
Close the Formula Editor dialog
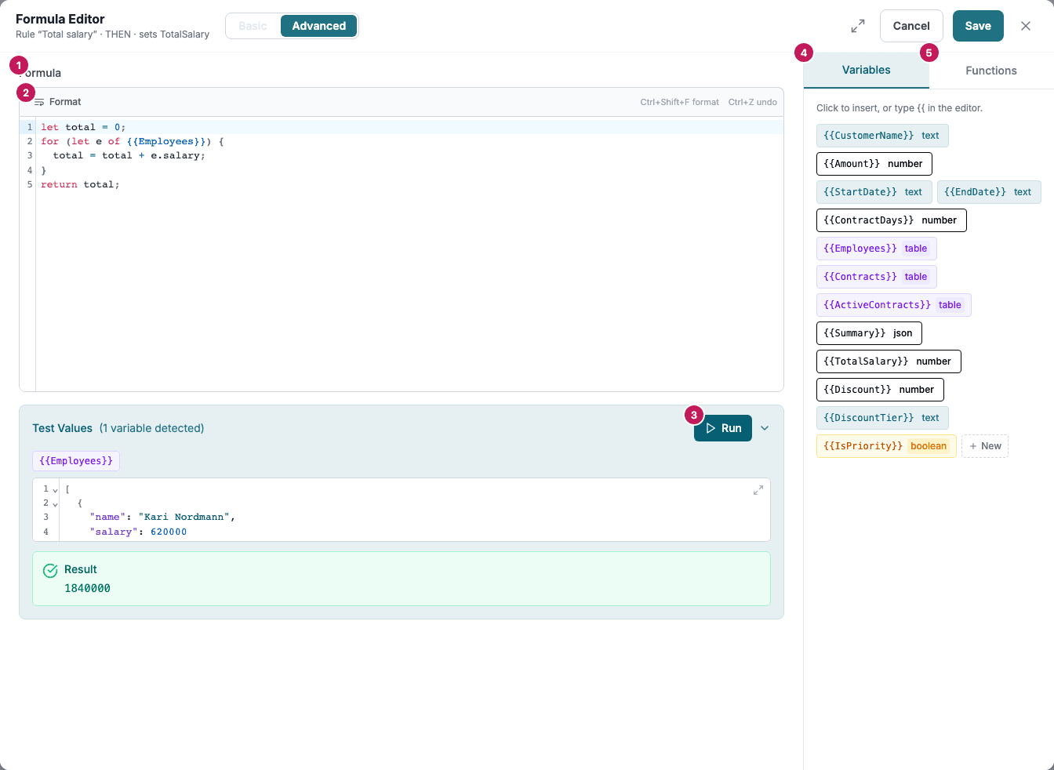click(x=1026, y=26)
